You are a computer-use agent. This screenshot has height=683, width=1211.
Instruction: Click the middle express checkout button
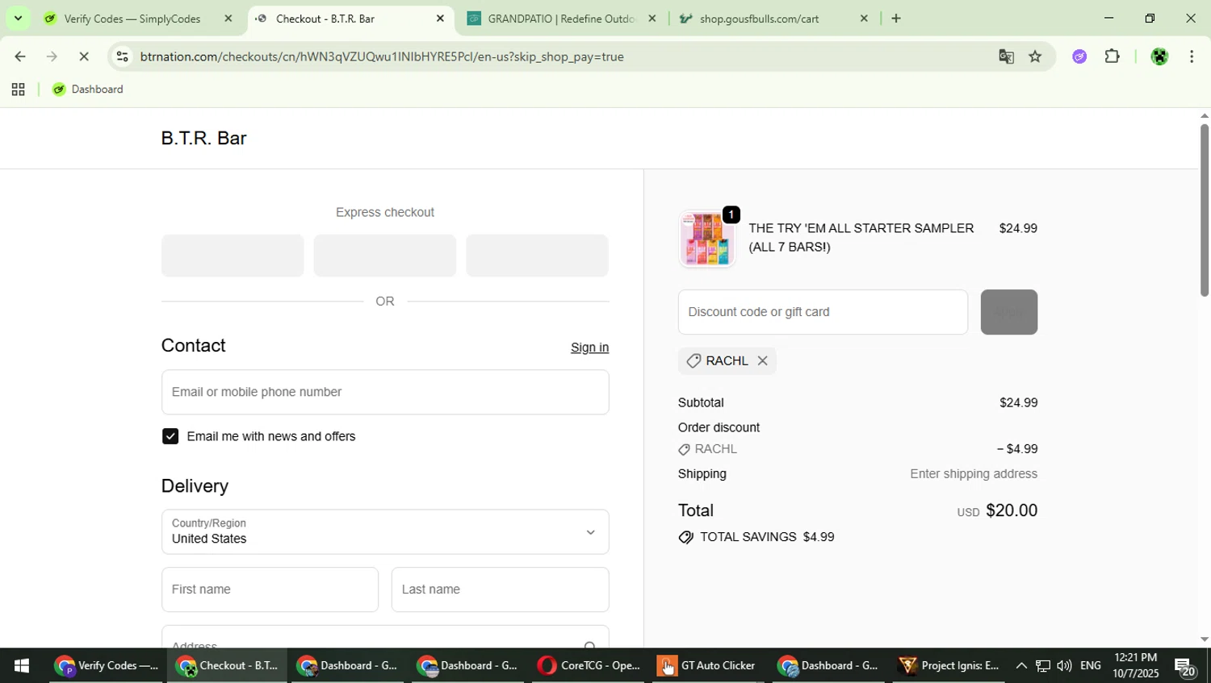[384, 256]
